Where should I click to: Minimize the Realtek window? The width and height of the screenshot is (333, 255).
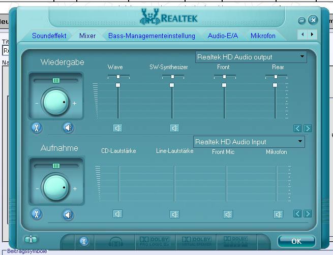coord(301,21)
